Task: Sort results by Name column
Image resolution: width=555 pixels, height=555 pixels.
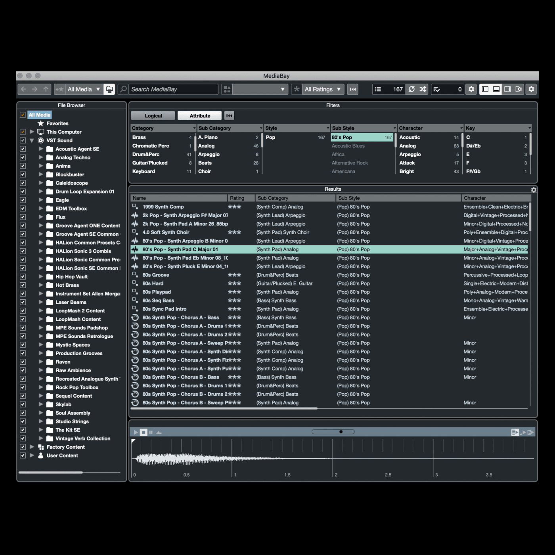Action: point(179,198)
